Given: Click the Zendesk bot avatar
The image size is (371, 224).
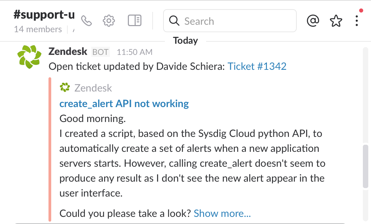Looking at the screenshot, I should tap(30, 57).
